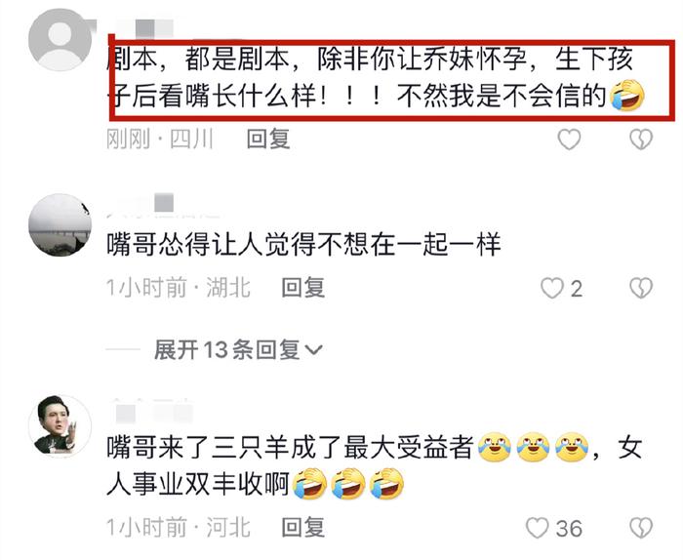Dislike the Hebei comment with the broken heart
The height and width of the screenshot is (560, 683).
tap(641, 528)
